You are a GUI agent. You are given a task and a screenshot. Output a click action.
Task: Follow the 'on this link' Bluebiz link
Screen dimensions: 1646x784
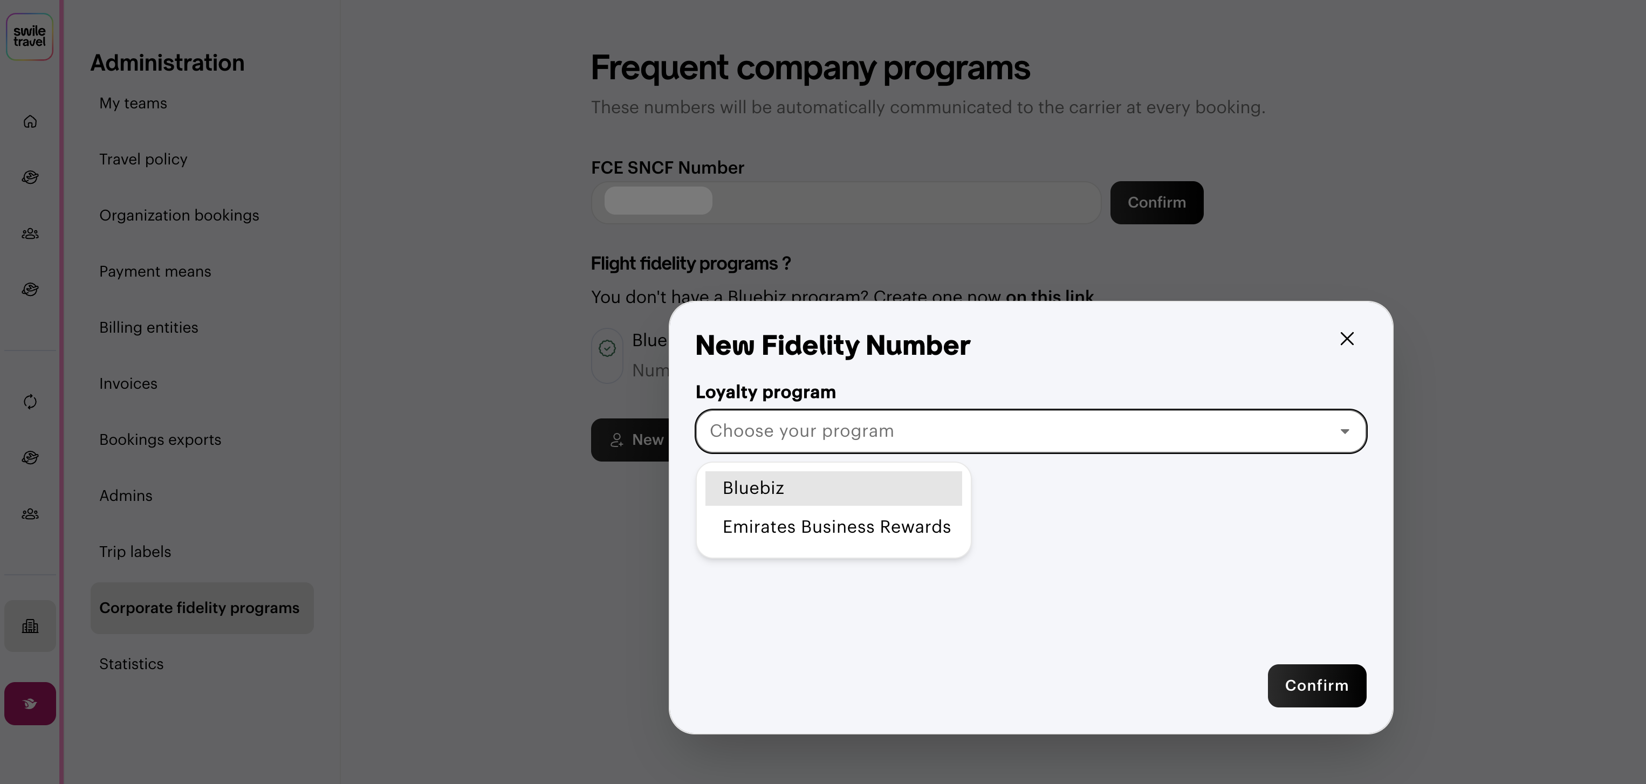pyautogui.click(x=1050, y=297)
